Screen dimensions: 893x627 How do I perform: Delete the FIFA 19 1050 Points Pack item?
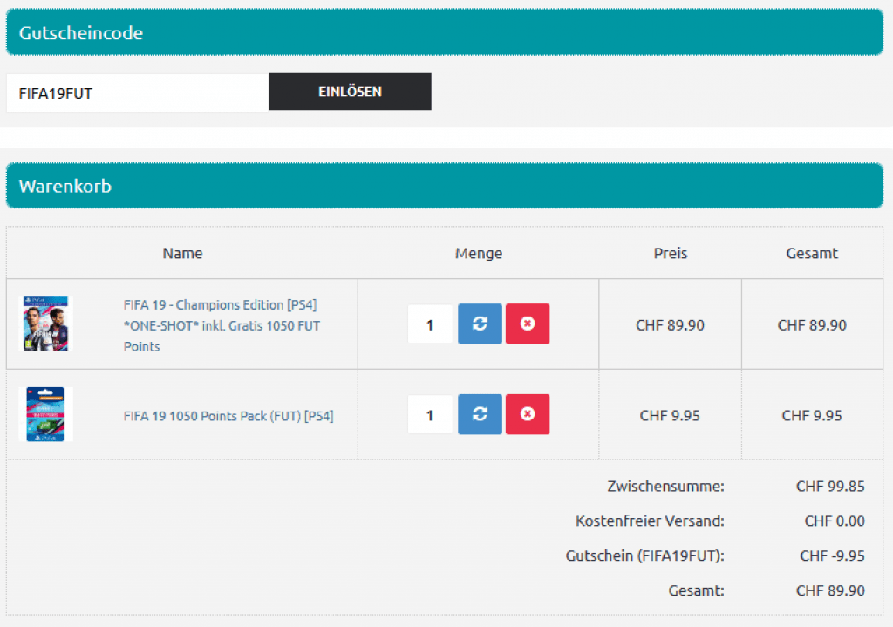pos(528,414)
